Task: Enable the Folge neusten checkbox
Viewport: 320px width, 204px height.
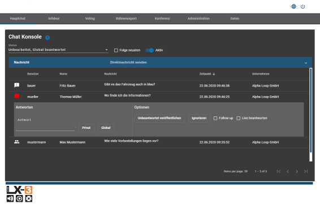Action: 116,50
